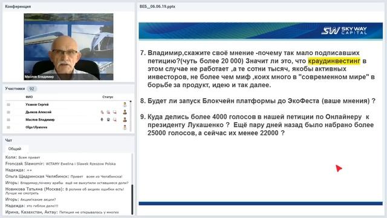This screenshot has height=218, width=387.
Task: Click Ольга Щедринская Челябинск chat message
Action: point(64,176)
